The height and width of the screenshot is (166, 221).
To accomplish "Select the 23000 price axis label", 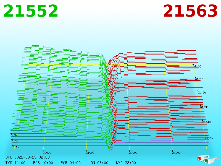I will tap(176, 153).
